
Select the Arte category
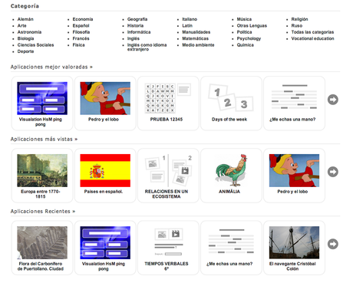(x=21, y=25)
